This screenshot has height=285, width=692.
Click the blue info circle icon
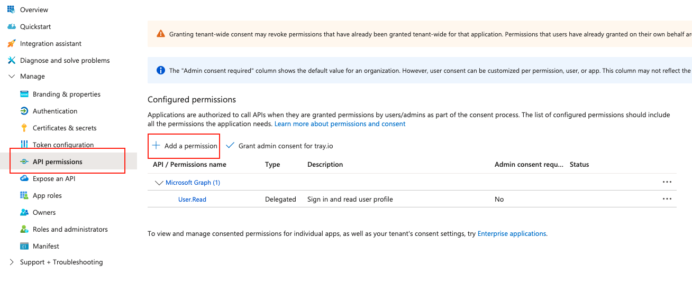pos(161,70)
